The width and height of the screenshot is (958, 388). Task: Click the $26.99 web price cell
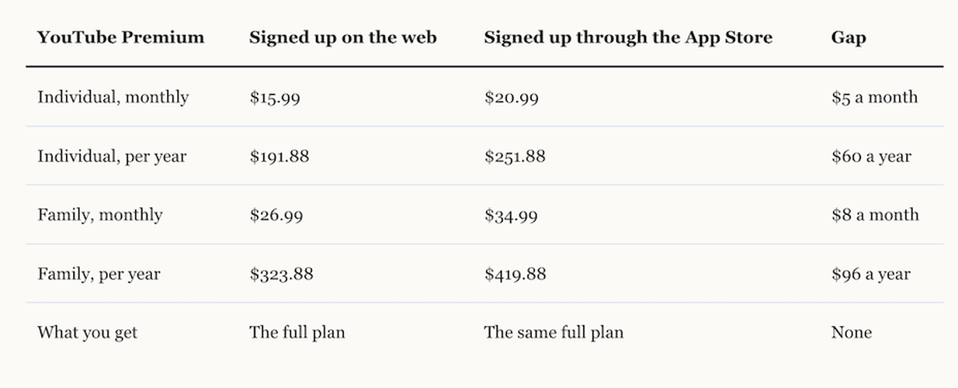click(x=276, y=216)
